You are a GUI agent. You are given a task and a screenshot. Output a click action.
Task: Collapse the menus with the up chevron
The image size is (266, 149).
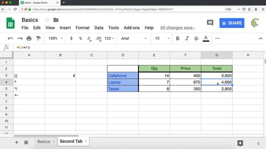pyautogui.click(x=261, y=38)
